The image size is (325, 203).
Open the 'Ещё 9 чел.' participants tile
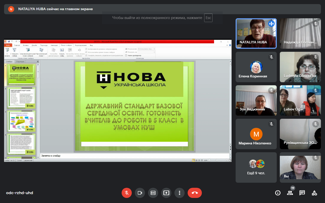(x=256, y=167)
